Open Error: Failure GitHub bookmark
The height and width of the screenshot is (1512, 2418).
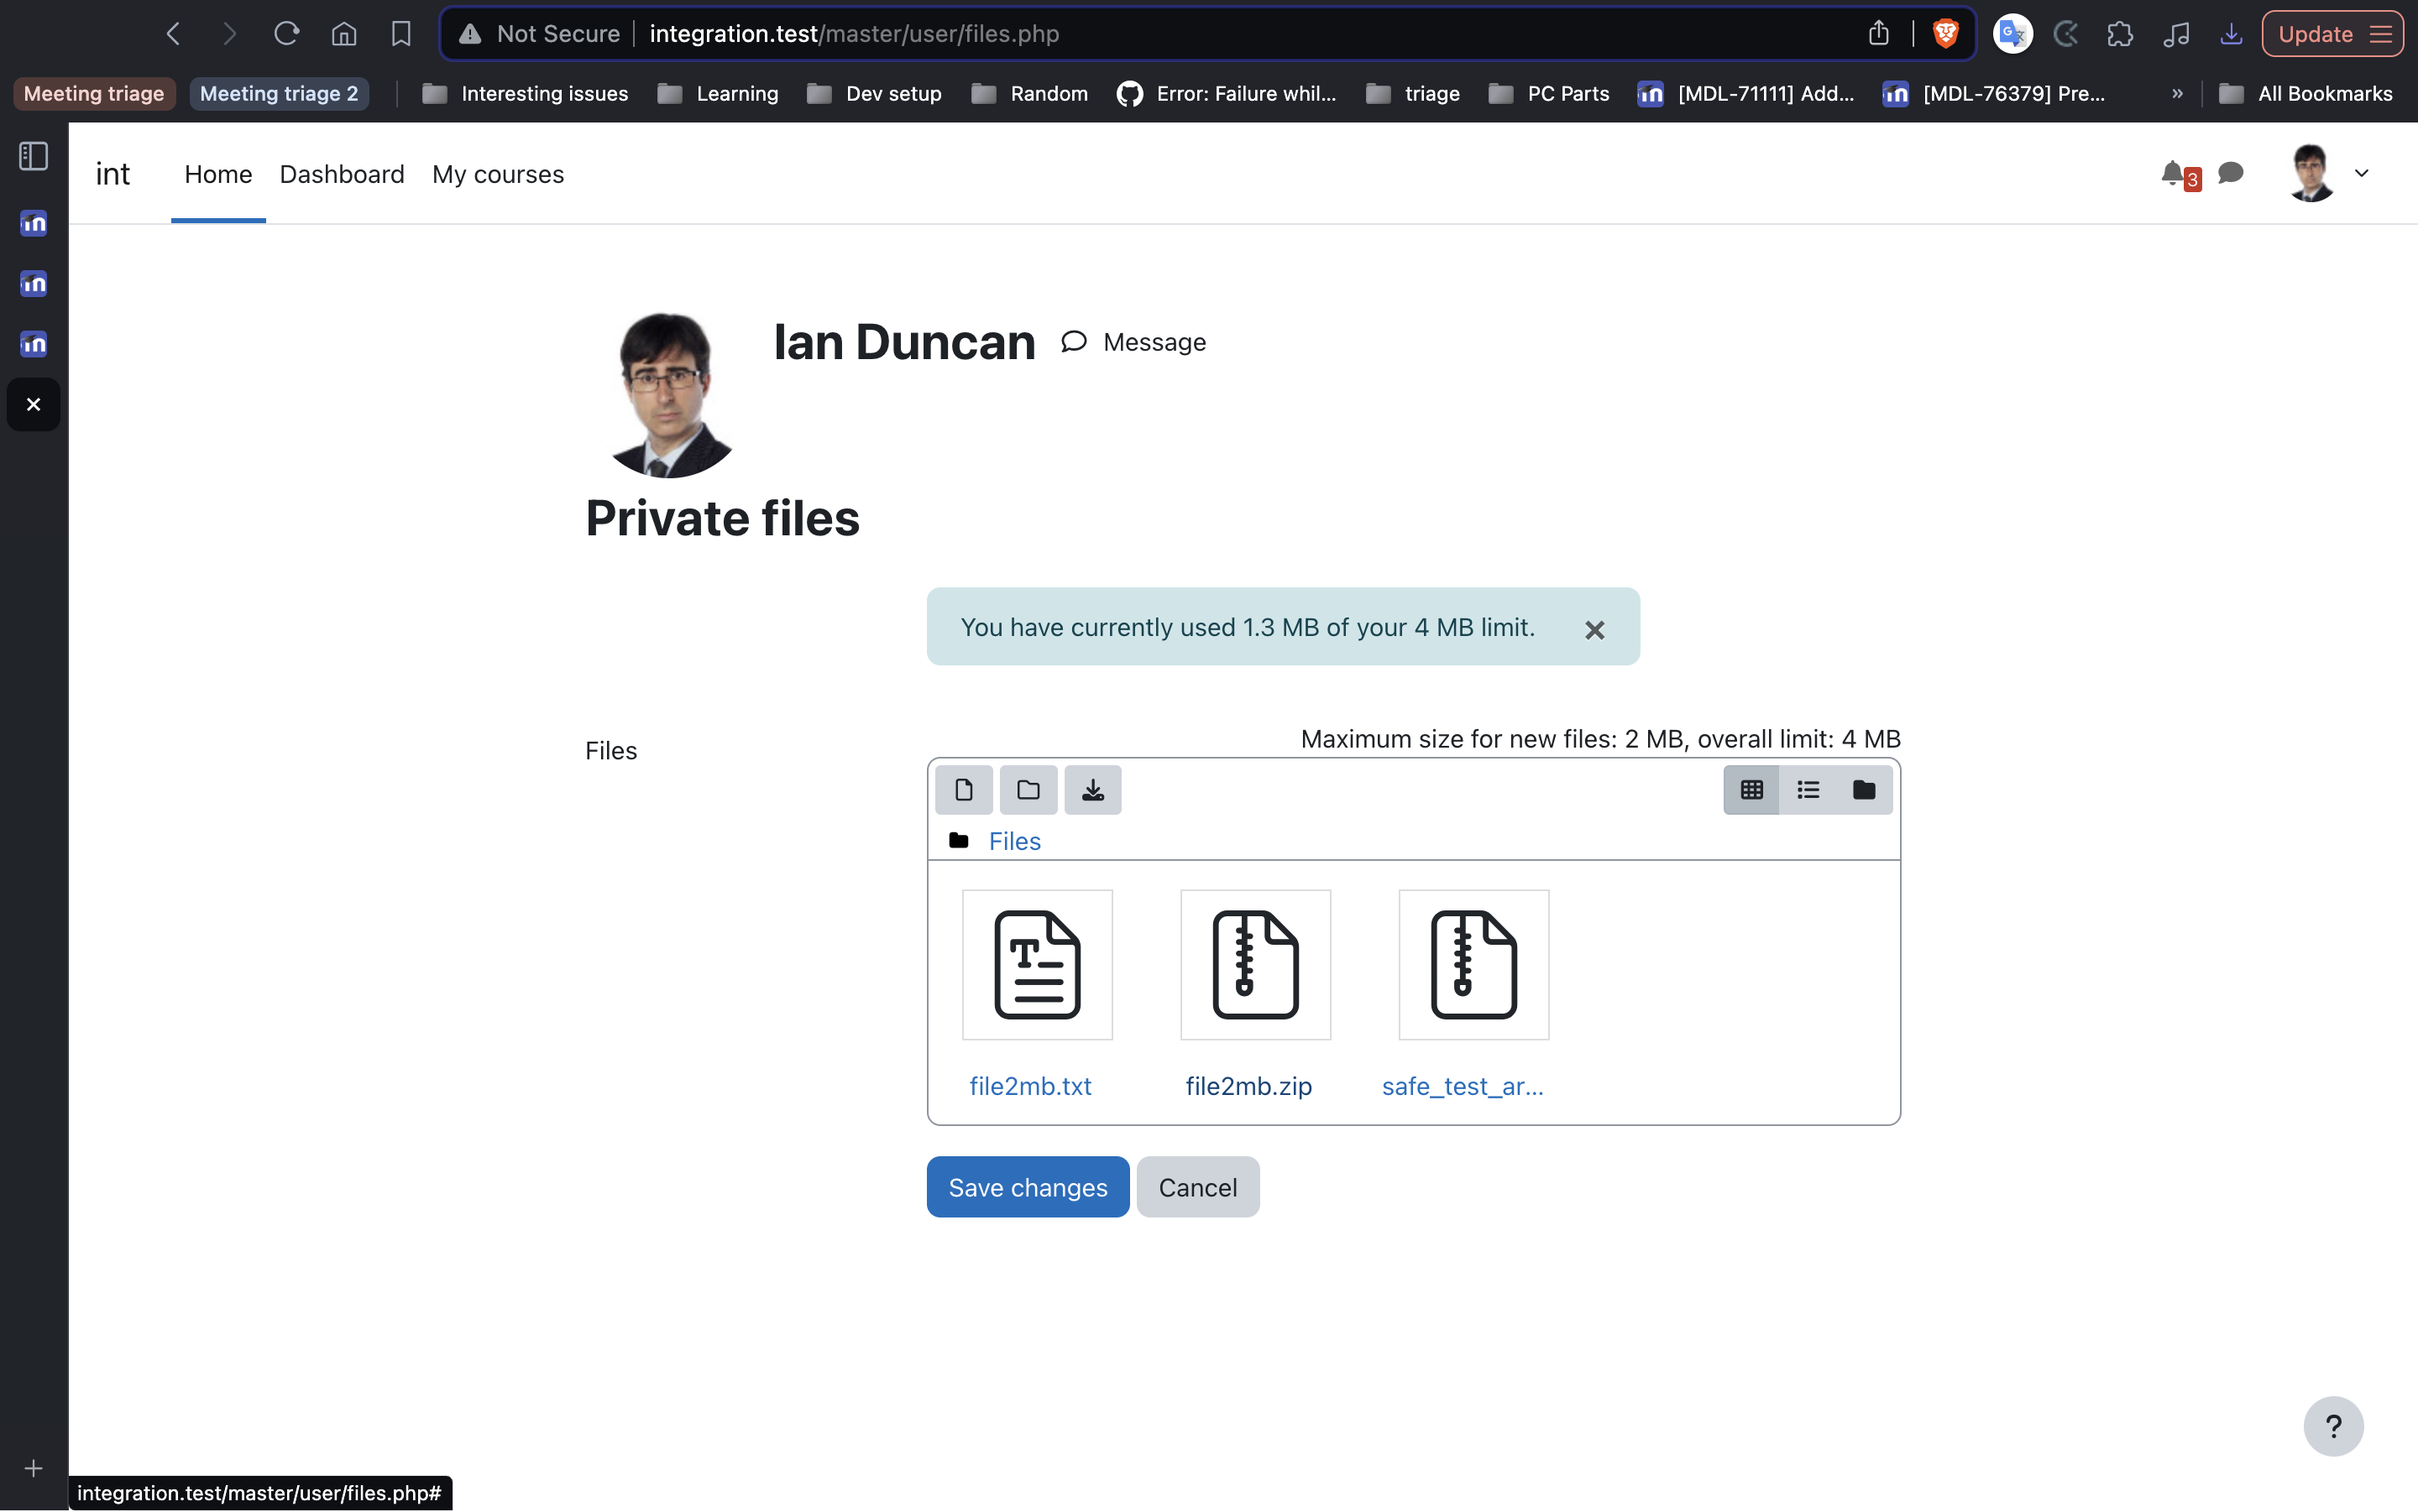click(1227, 93)
